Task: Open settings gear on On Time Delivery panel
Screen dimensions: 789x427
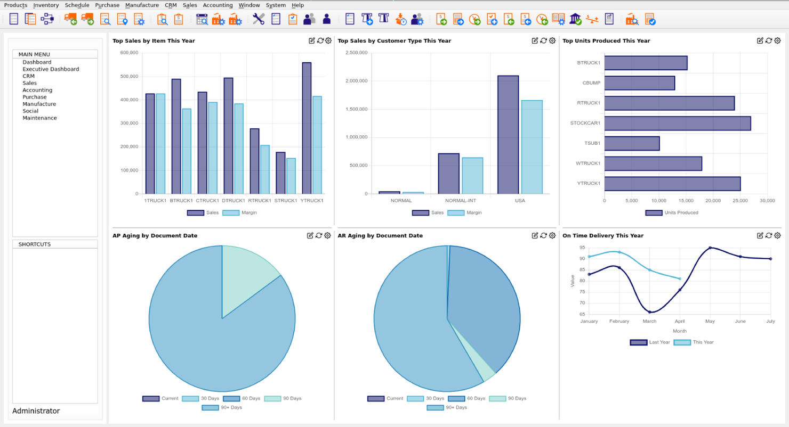Action: 777,235
